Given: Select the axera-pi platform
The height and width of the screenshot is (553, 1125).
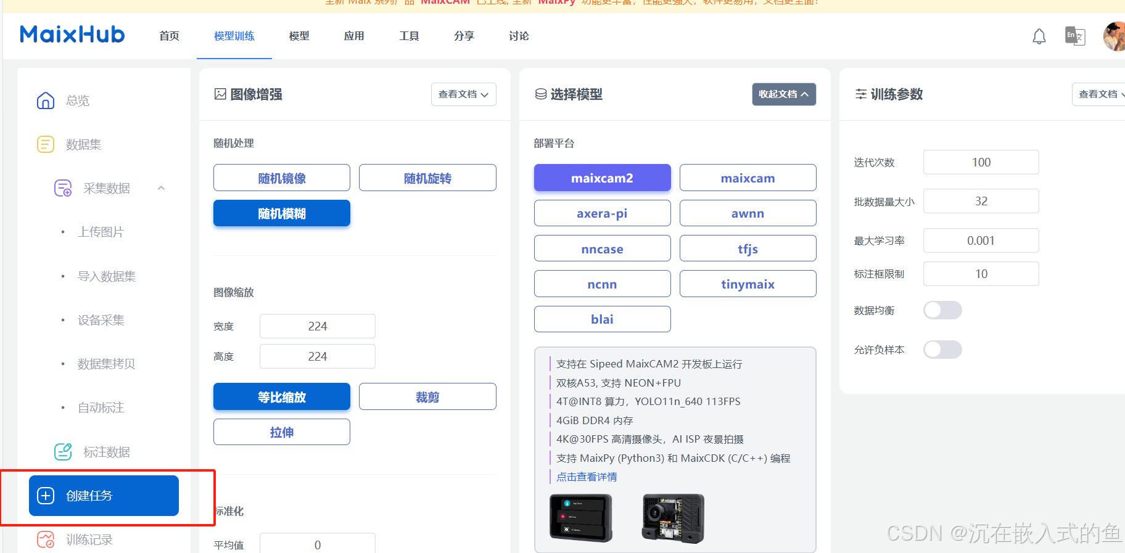Looking at the screenshot, I should pos(602,213).
